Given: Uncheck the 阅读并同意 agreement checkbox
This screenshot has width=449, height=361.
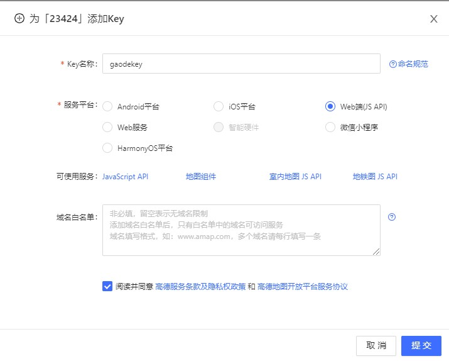Looking at the screenshot, I should pyautogui.click(x=107, y=286).
